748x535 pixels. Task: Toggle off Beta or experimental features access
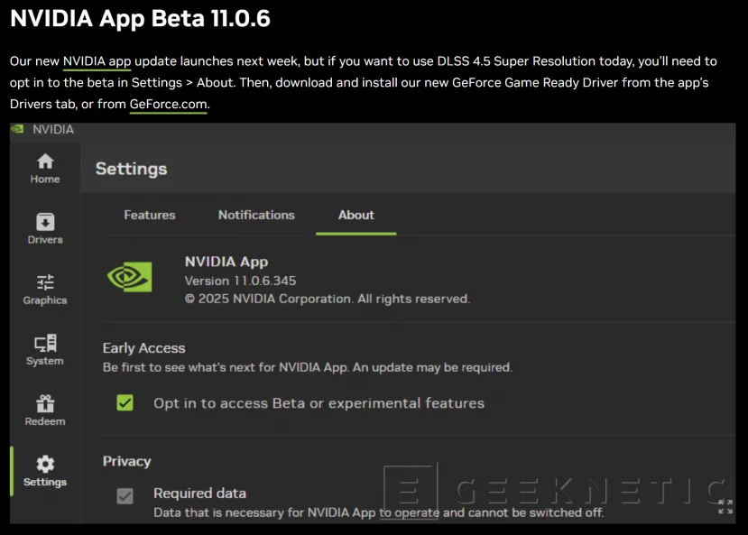125,403
